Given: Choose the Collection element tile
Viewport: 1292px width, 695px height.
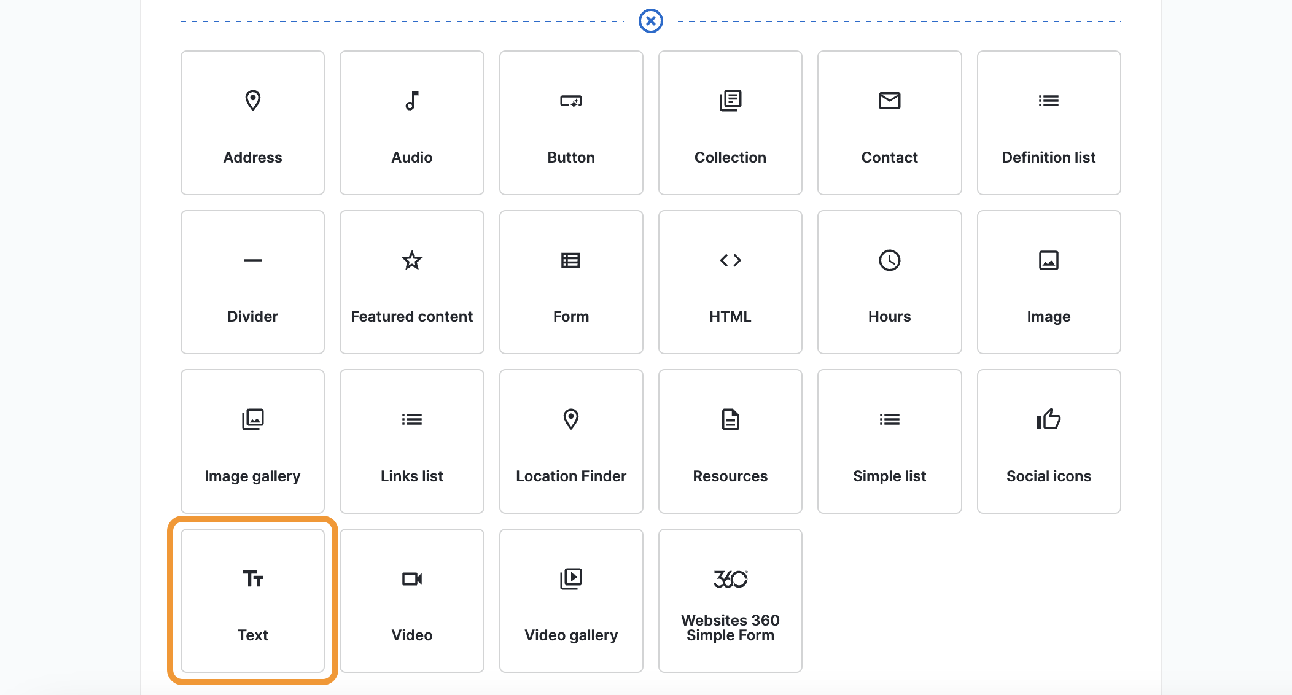Looking at the screenshot, I should point(730,123).
